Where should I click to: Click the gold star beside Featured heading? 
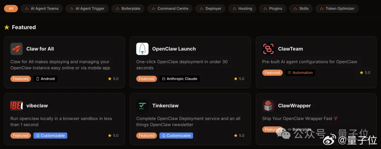pos(7,27)
